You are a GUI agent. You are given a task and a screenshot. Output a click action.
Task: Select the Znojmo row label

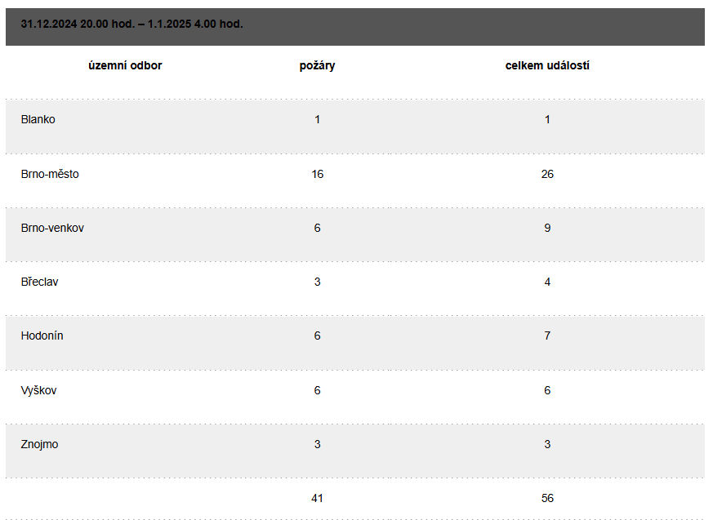(x=39, y=444)
